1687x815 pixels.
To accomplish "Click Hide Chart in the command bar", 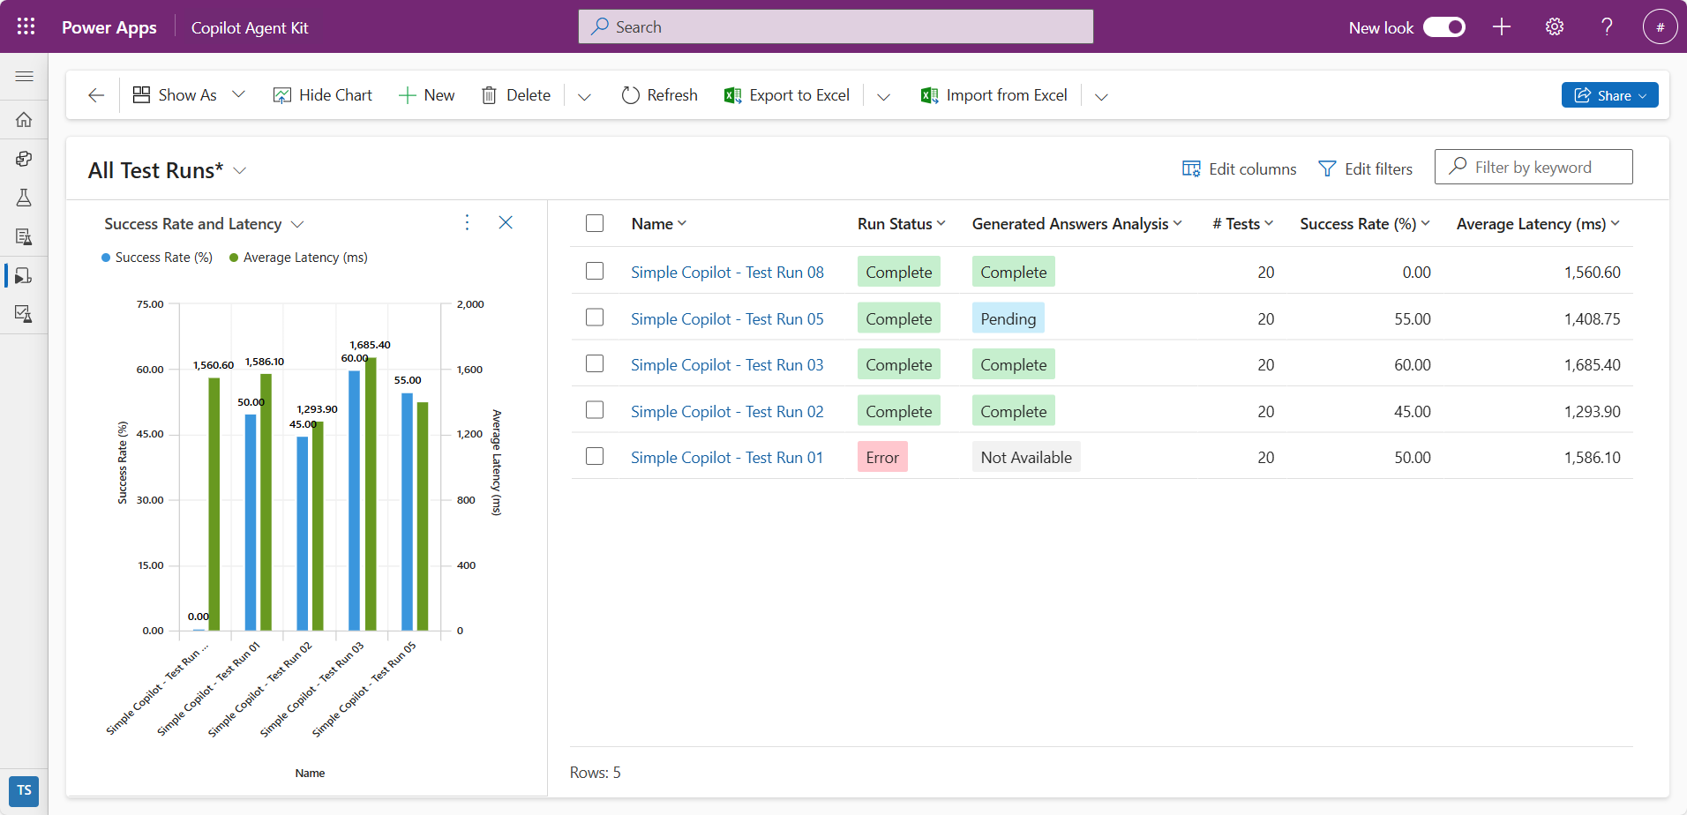I will pyautogui.click(x=322, y=95).
